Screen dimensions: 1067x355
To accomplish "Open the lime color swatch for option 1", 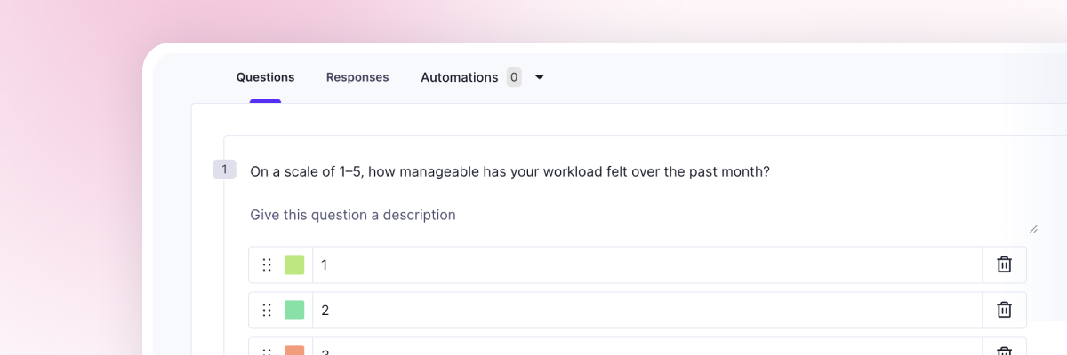I will 294,264.
